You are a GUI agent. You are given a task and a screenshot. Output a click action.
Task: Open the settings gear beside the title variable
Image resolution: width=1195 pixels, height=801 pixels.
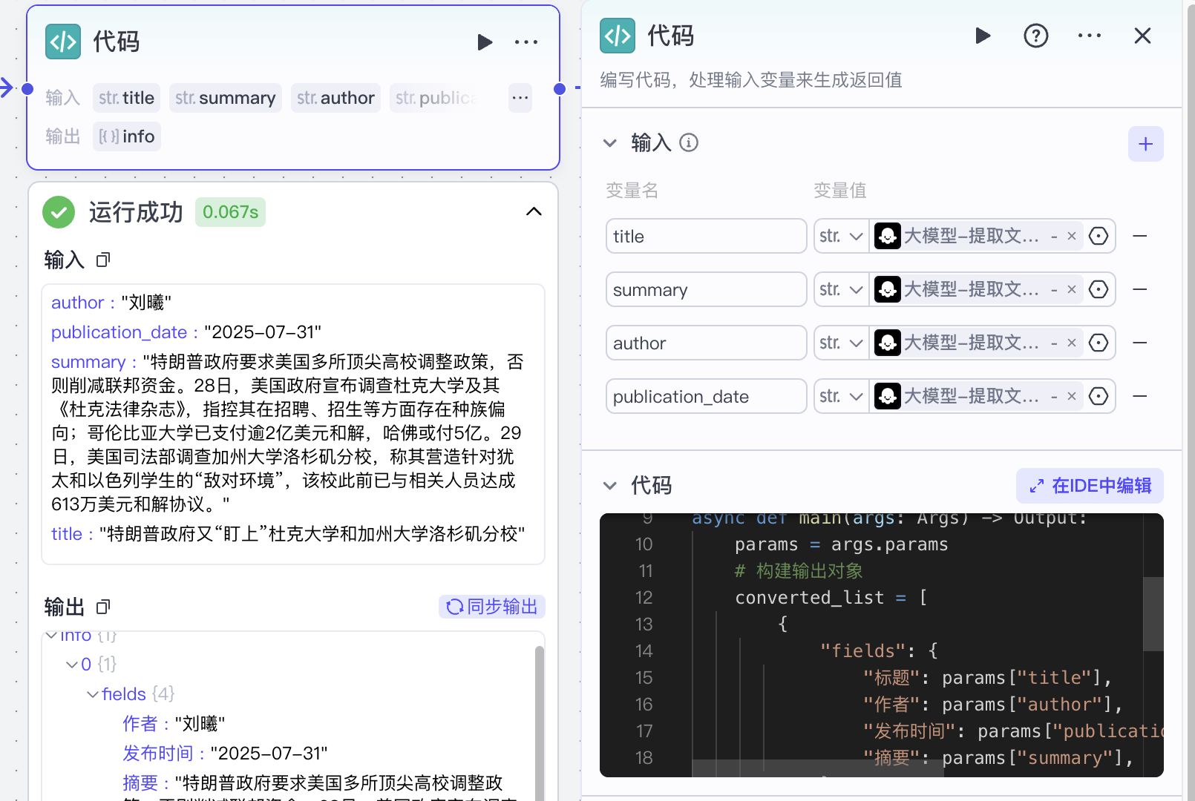1099,236
